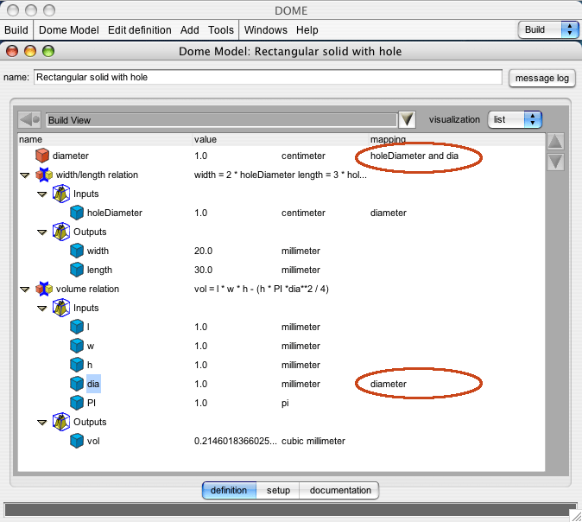This screenshot has height=522, width=582.
Task: Click the 'cubic millimeter' unit of vol
Action: click(x=313, y=441)
